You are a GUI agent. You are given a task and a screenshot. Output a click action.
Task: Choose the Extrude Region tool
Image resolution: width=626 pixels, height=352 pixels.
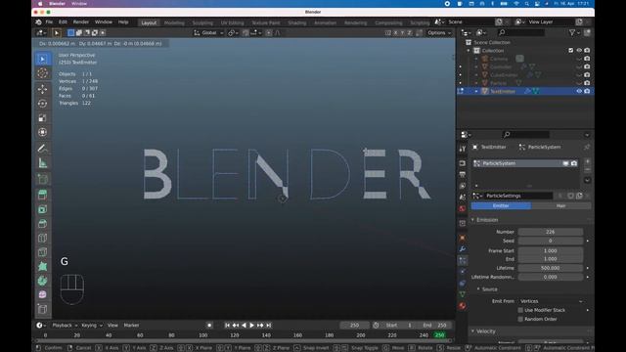point(43,195)
